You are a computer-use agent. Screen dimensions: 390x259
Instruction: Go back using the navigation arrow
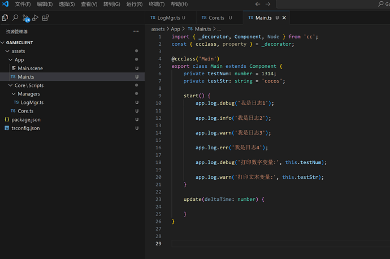coord(258,4)
